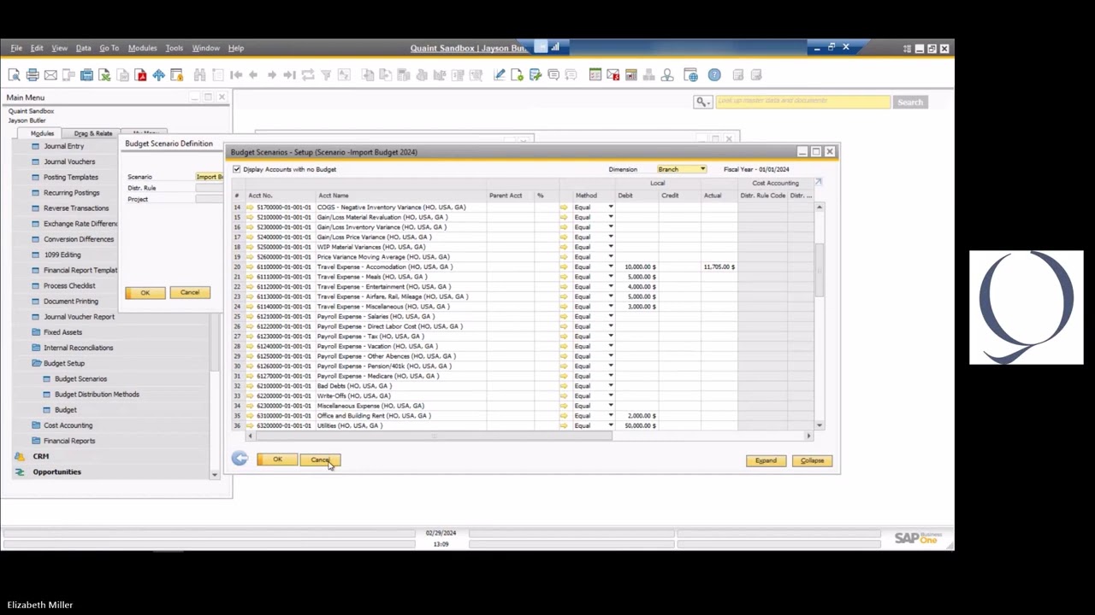The image size is (1095, 615).
Task: Click the Expand button
Action: (x=766, y=460)
